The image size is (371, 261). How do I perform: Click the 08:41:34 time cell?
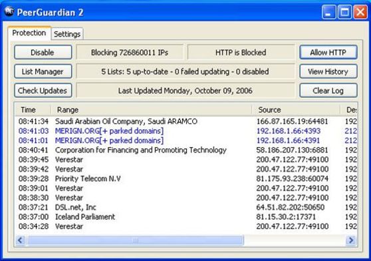pyautogui.click(x=33, y=121)
